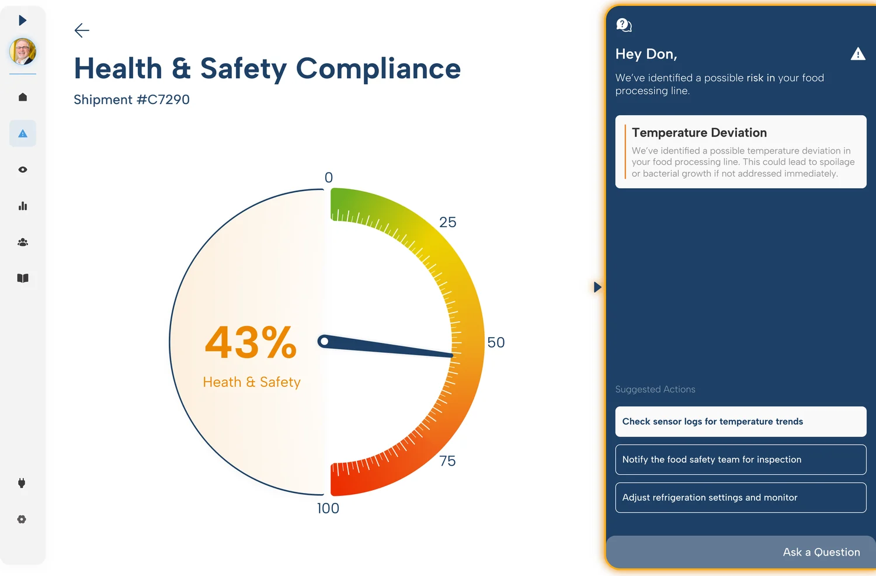Click the gauge label 25
Viewport: 876px width, 576px height.
click(x=448, y=222)
